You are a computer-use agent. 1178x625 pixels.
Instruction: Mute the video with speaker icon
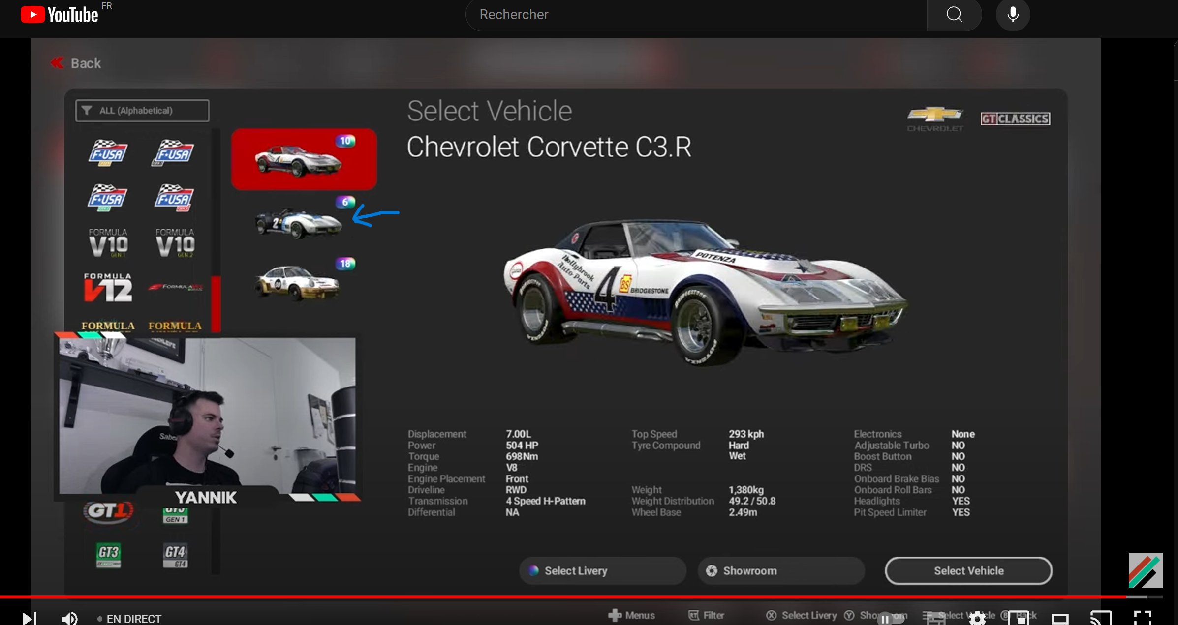(x=69, y=618)
